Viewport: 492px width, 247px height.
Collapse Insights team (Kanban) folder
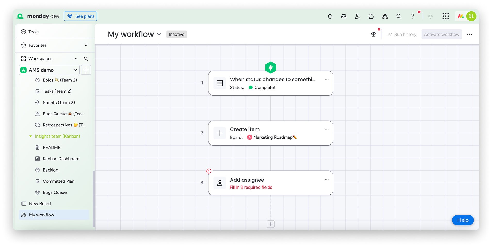tap(30, 136)
